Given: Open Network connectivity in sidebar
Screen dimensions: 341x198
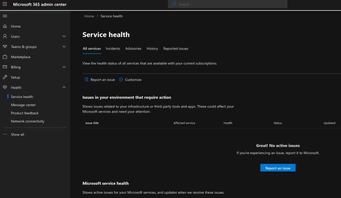Looking at the screenshot, I should (x=28, y=121).
